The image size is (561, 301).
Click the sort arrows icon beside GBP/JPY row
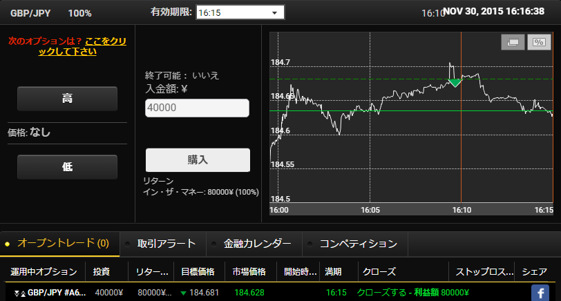pyautogui.click(x=19, y=293)
